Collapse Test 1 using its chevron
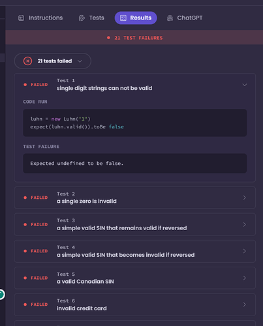This screenshot has width=263, height=326. click(x=245, y=85)
